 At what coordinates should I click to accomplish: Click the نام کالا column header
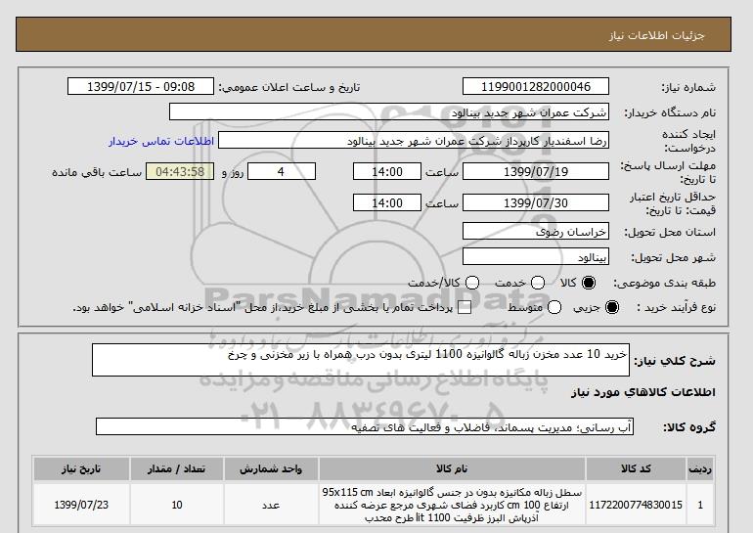(452, 468)
